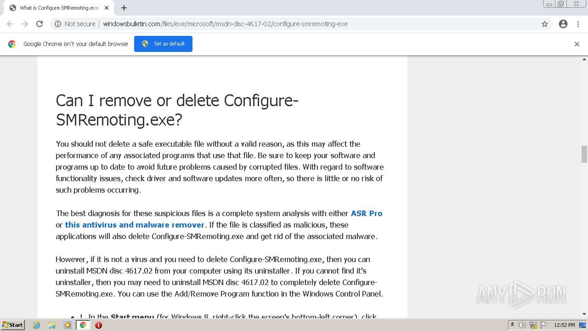Viewport: 588px width, 331px height.
Task: Click the 'Set as default' button
Action: click(163, 44)
